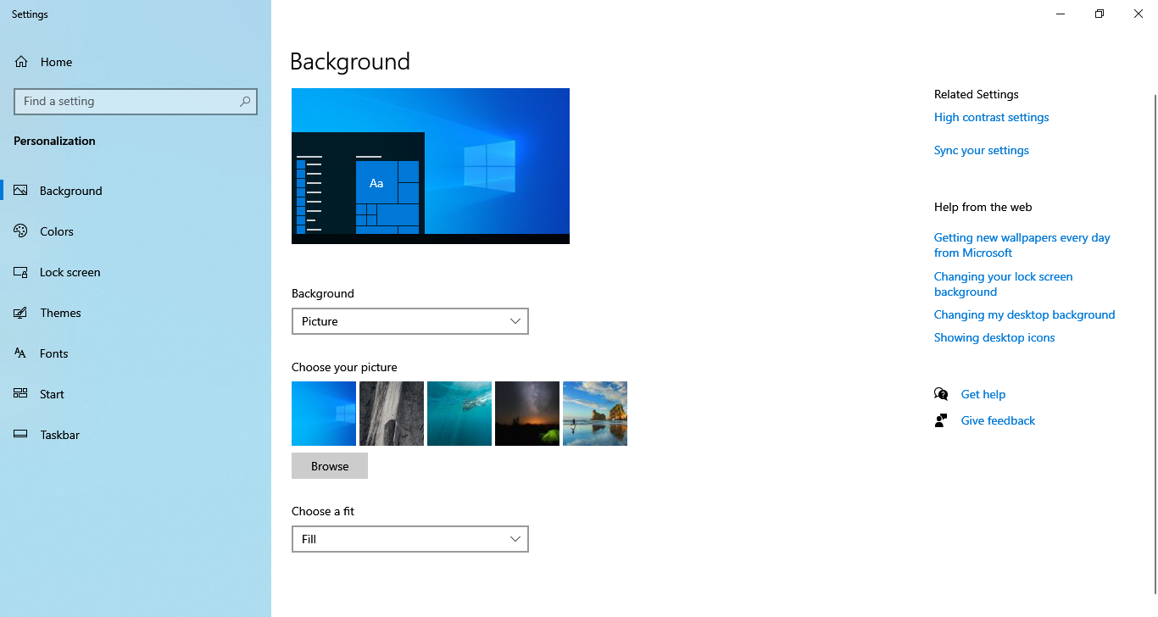
Task: Select the beach rock sunset wallpaper thumbnail
Action: pos(595,414)
